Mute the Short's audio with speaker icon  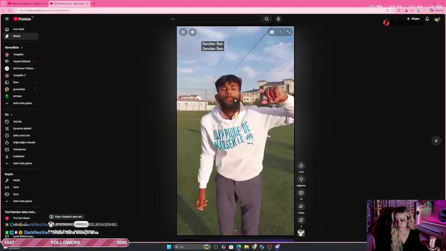pyautogui.click(x=193, y=32)
